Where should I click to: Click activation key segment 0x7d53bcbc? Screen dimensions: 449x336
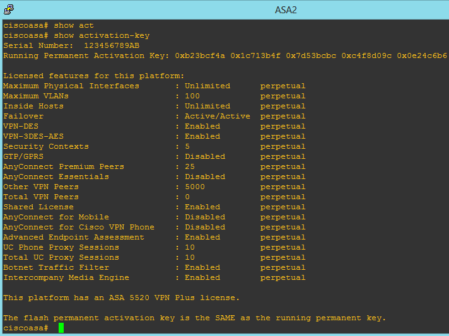point(311,55)
